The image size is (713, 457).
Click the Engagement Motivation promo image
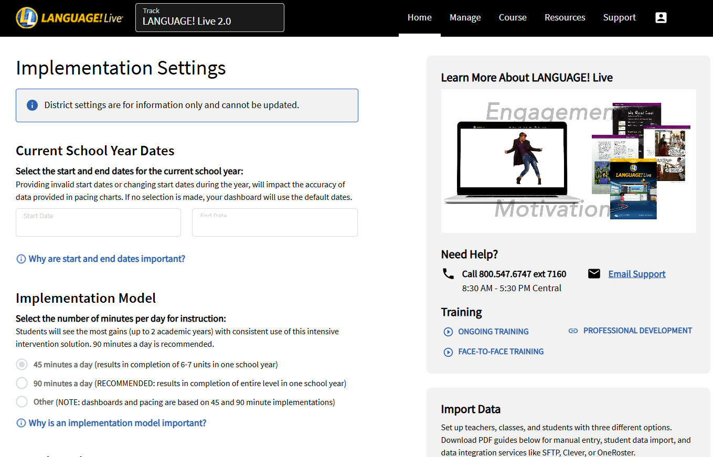point(569,161)
